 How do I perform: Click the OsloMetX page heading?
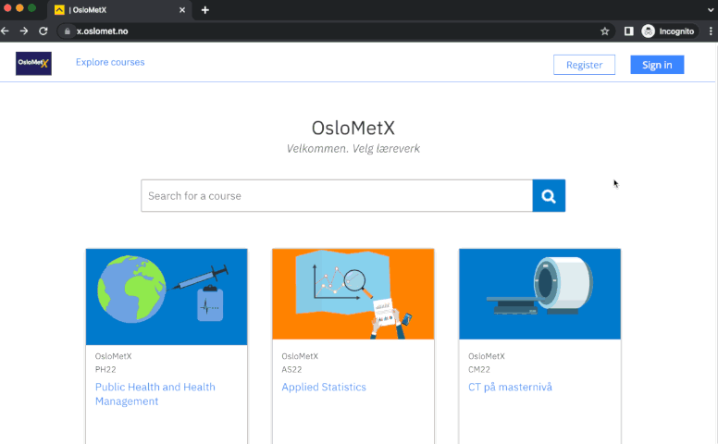coord(353,129)
